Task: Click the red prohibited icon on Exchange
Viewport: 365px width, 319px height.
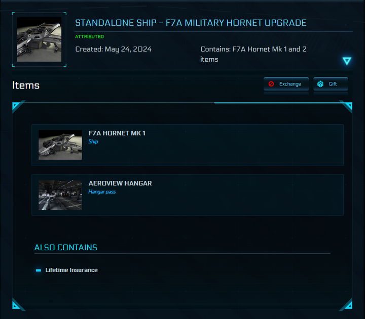Action: 271,84
